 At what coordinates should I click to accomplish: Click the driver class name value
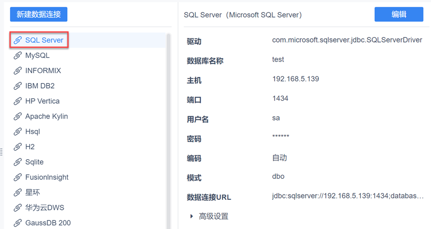pos(347,40)
